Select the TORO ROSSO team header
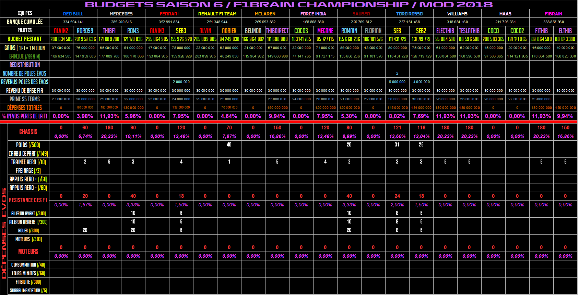Viewport: 578px width, 295px height. (x=409, y=14)
